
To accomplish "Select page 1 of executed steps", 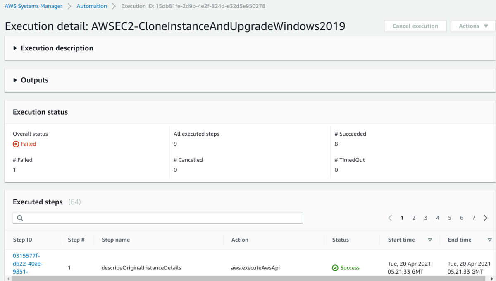I will pyautogui.click(x=402, y=218).
